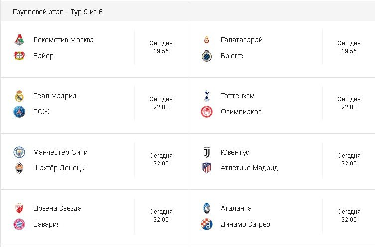Click the Atletico Madrid crest
Screen dimensions: 375x247
[x=207, y=168]
